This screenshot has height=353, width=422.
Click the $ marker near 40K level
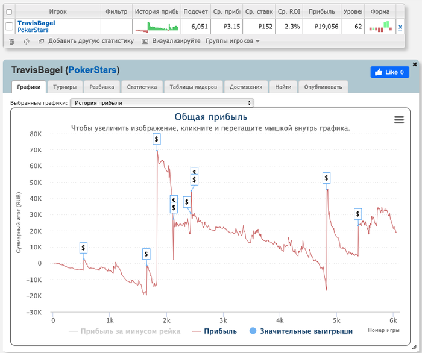point(187,202)
